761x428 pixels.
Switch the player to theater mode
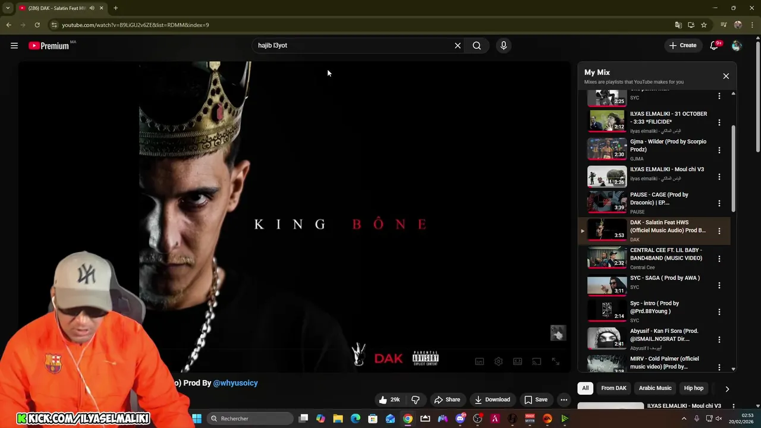tap(517, 361)
